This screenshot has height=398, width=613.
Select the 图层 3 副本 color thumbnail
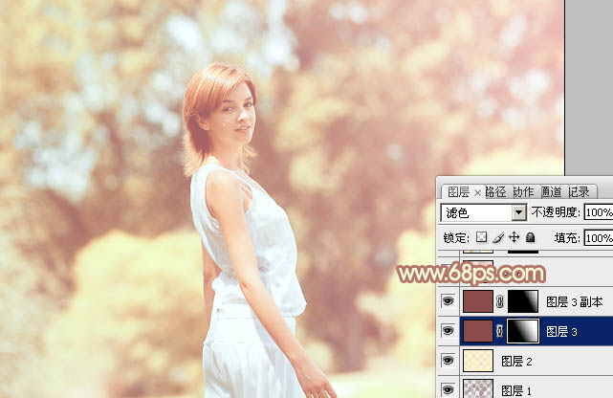[x=477, y=302]
